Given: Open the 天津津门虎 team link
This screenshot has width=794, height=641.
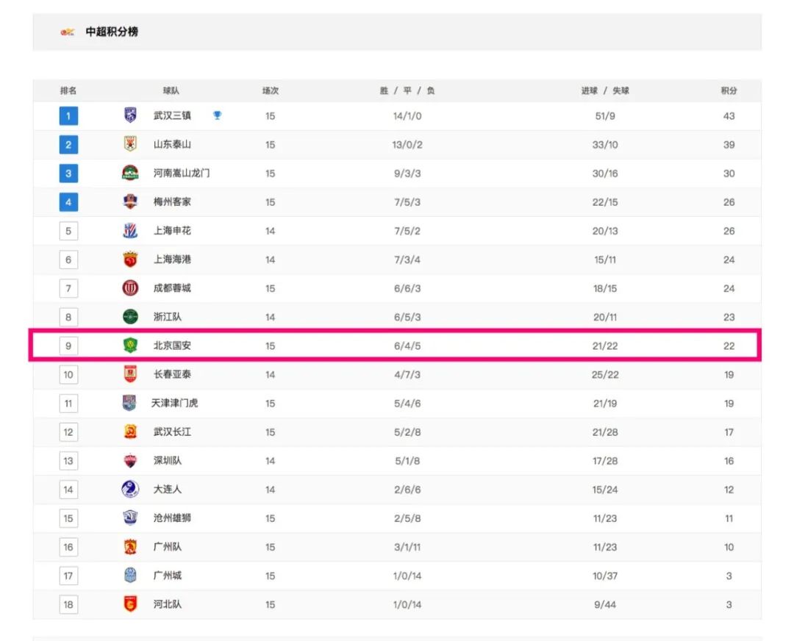Looking at the screenshot, I should click(174, 404).
